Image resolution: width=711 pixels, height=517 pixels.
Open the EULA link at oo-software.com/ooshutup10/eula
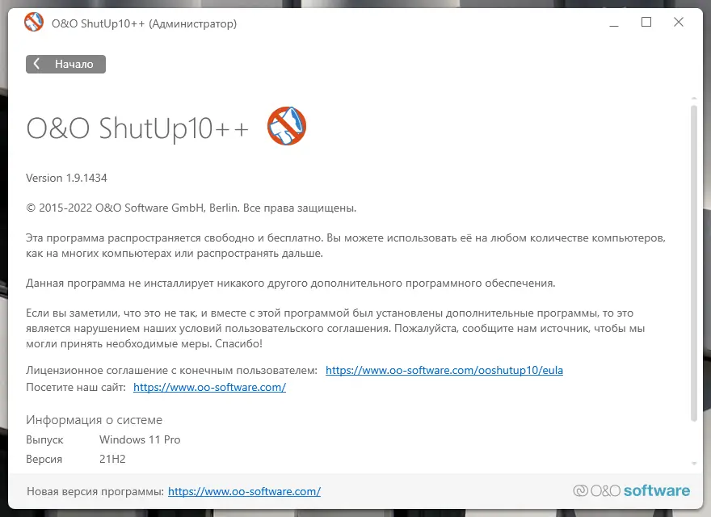click(x=444, y=371)
